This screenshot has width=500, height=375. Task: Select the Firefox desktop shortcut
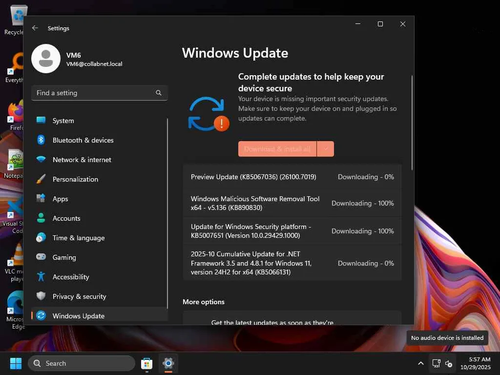15,115
